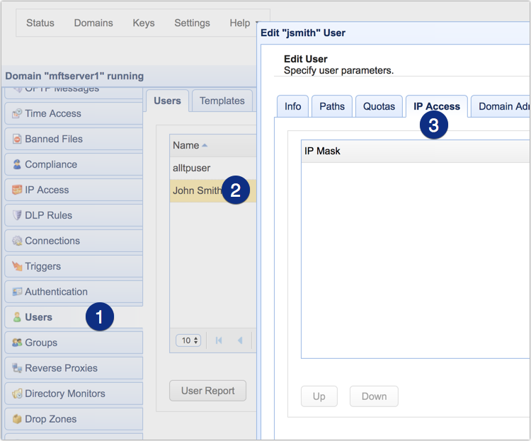Click the Triggers sidebar icon

tap(17, 267)
